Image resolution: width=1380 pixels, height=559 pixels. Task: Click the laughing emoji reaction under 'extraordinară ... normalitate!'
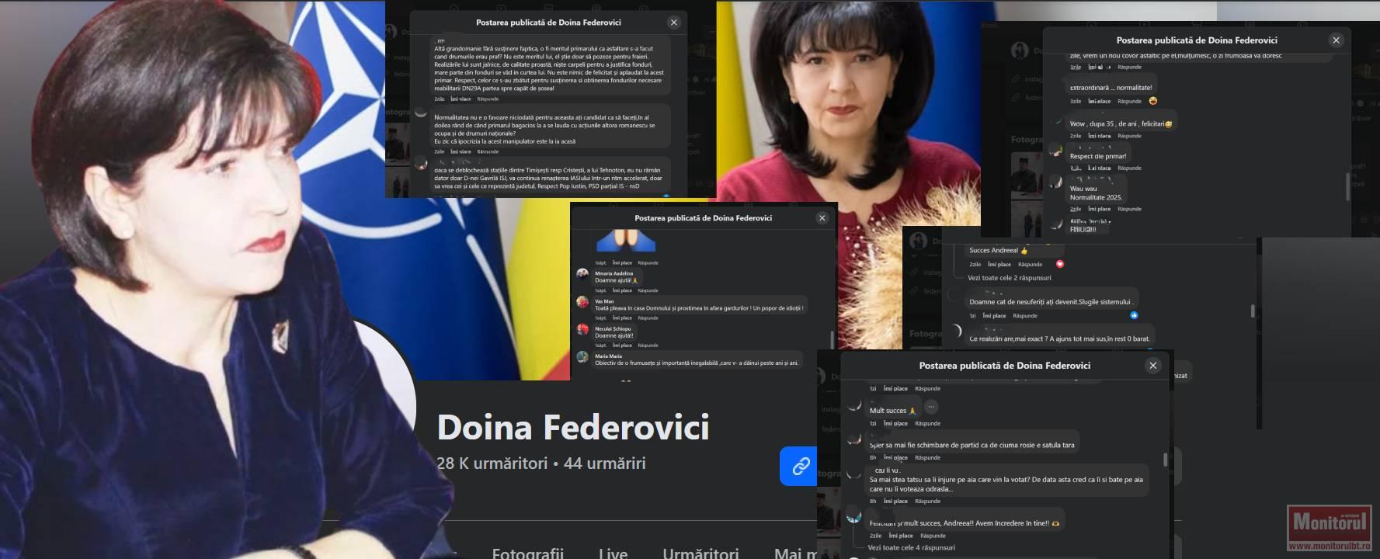pyautogui.click(x=1153, y=101)
